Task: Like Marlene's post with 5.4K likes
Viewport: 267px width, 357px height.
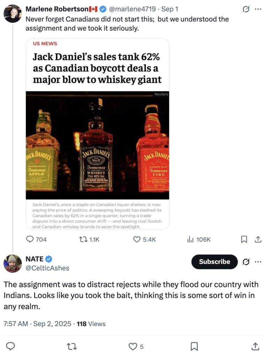Action: tap(144, 239)
